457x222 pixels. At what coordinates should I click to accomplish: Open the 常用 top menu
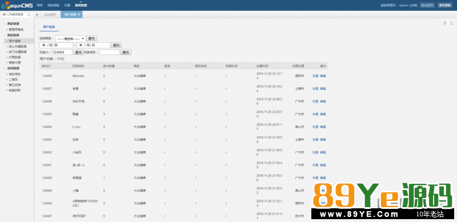coord(39,5)
